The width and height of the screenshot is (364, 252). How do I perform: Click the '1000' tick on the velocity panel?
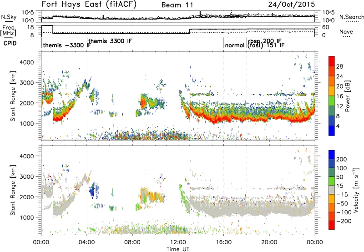click(27, 217)
